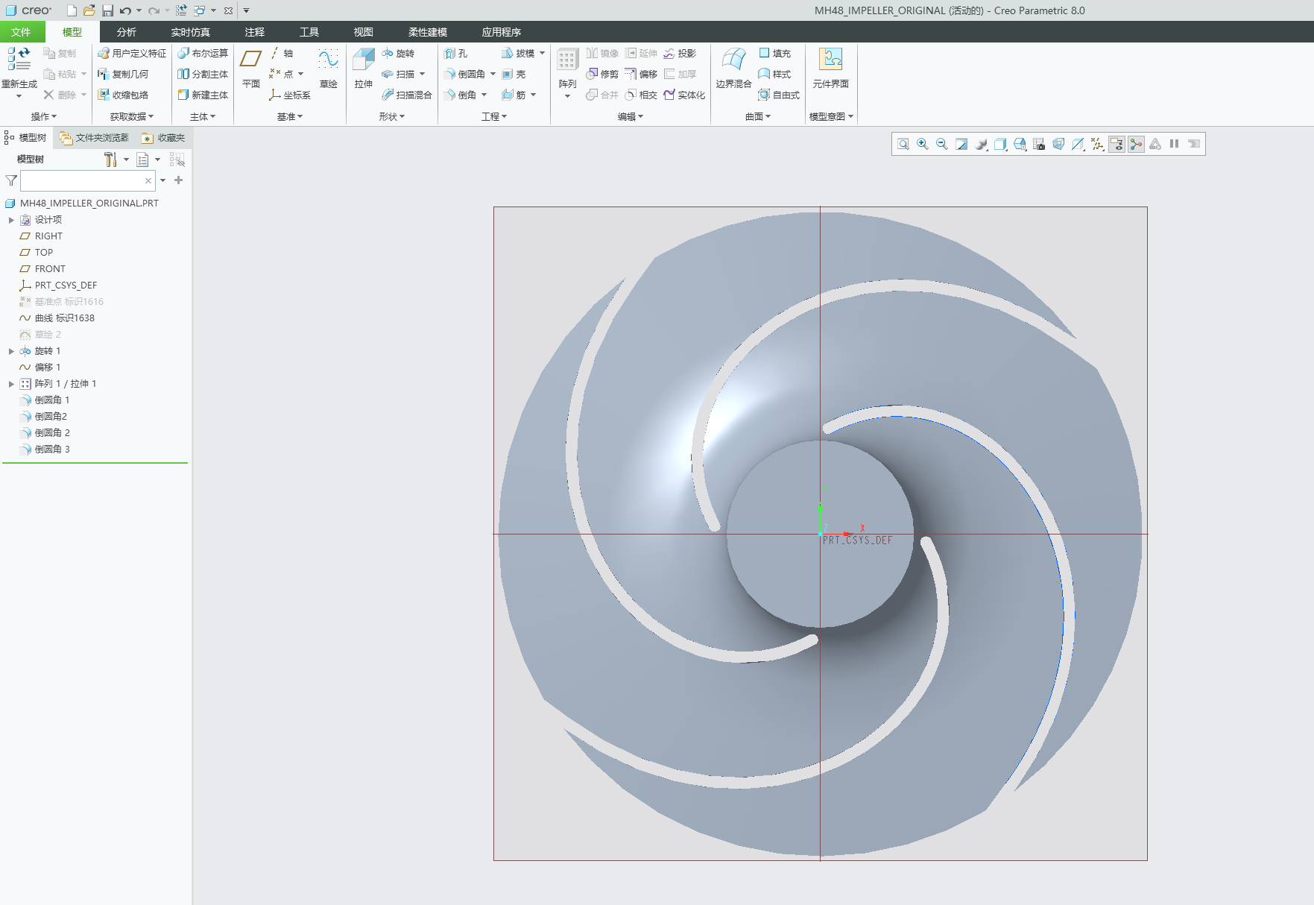Click the model tree search field
Viewport: 1314px width, 905px height.
(x=82, y=180)
